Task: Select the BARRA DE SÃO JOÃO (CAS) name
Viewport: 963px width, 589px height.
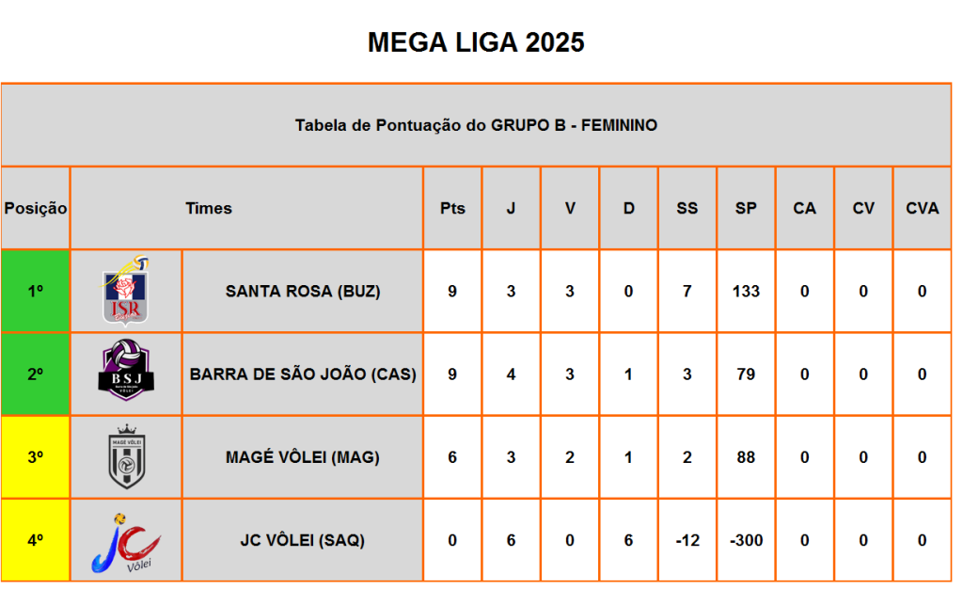Action: coord(303,374)
